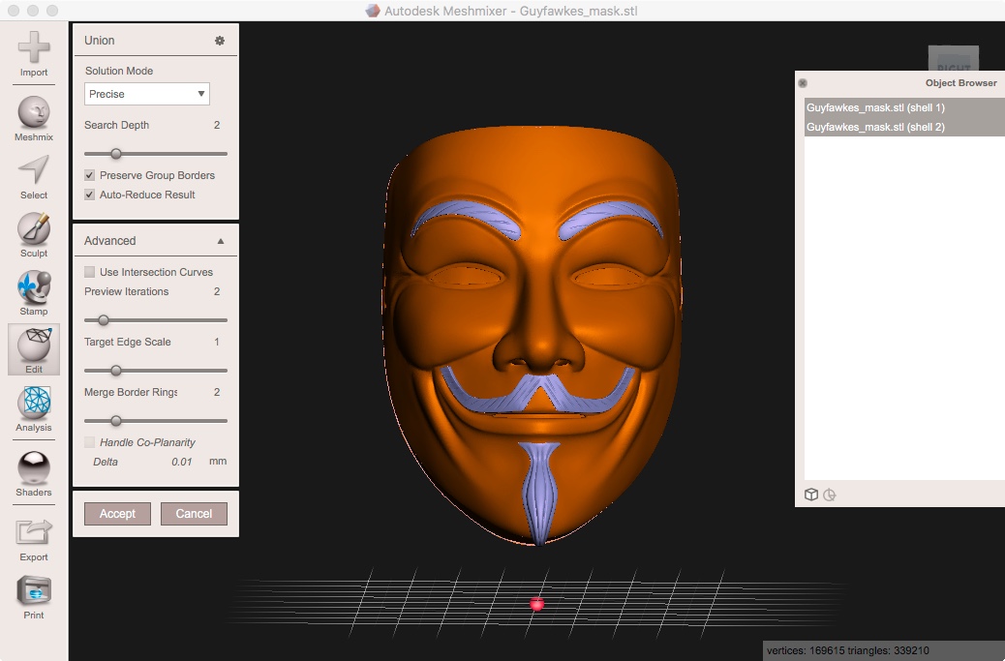1005x661 pixels.
Task: Select Guyfawkes_mask.stl (shell 1) in Object Browser
Action: click(x=875, y=107)
